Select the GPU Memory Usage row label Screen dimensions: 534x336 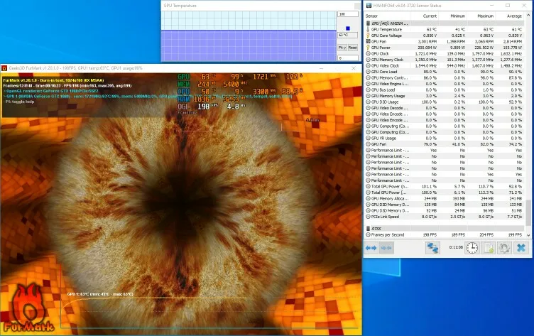click(x=388, y=96)
